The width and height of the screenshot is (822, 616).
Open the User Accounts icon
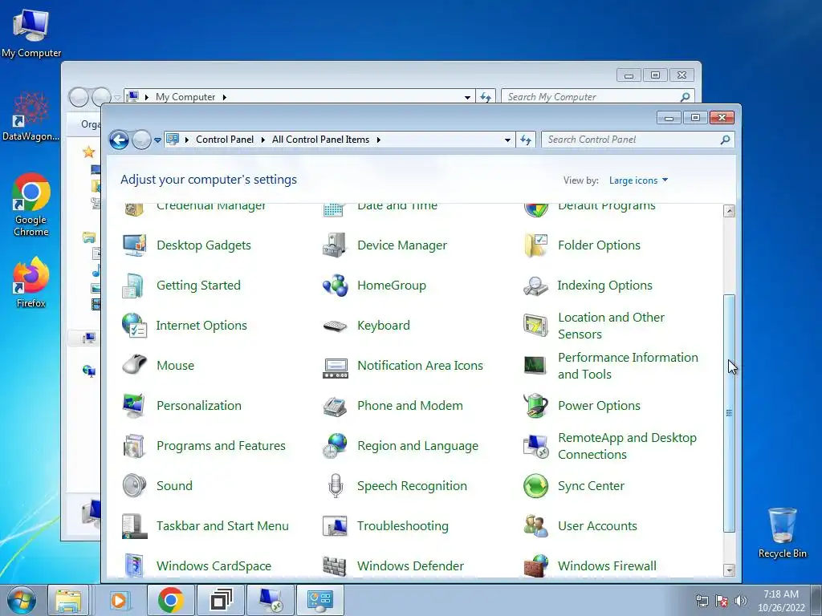pyautogui.click(x=535, y=526)
